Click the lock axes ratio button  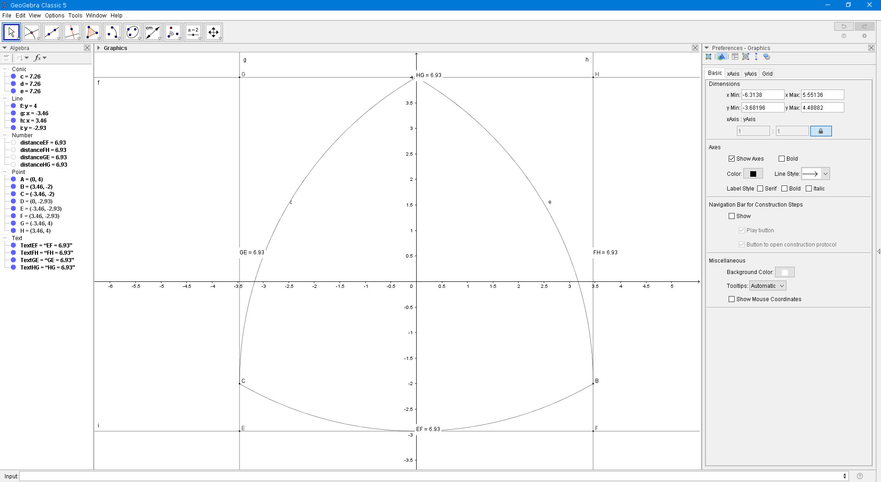coord(821,131)
